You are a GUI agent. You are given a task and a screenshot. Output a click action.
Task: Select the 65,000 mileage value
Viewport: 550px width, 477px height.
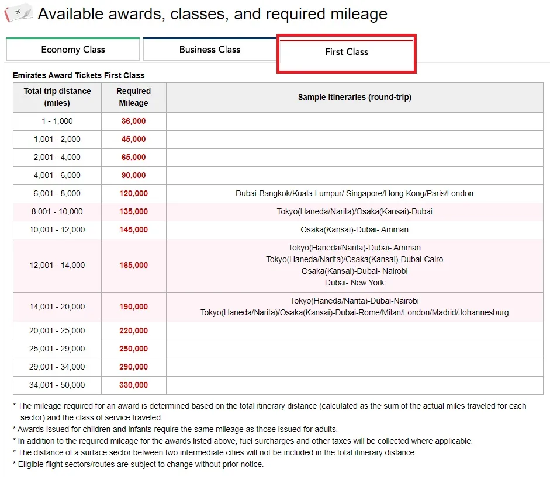(x=134, y=158)
